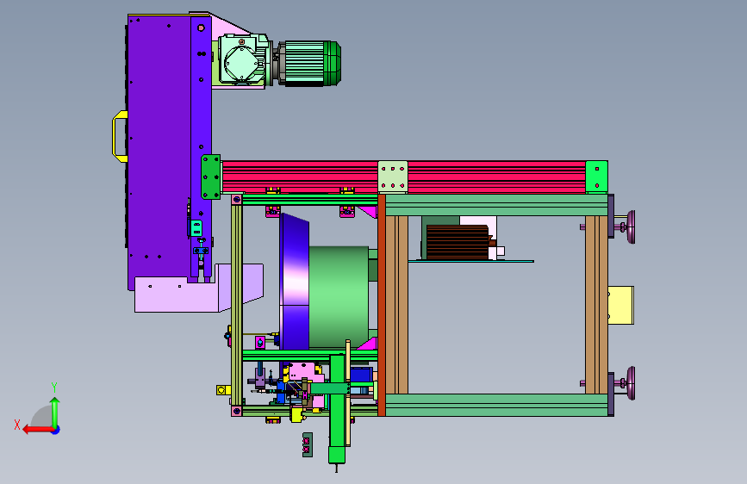Pick the bright green vertical cylinder at bottom
747x484 pixels.
[x=337, y=409]
